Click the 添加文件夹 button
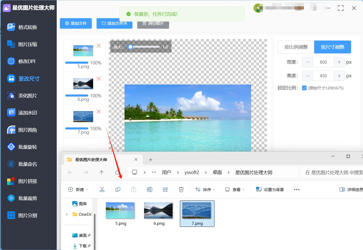The image size is (363, 250). (x=114, y=23)
